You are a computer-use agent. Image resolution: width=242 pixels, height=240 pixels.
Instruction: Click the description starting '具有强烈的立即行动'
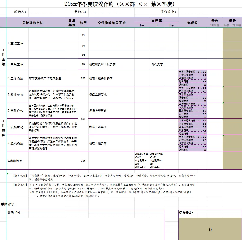tap(53, 127)
